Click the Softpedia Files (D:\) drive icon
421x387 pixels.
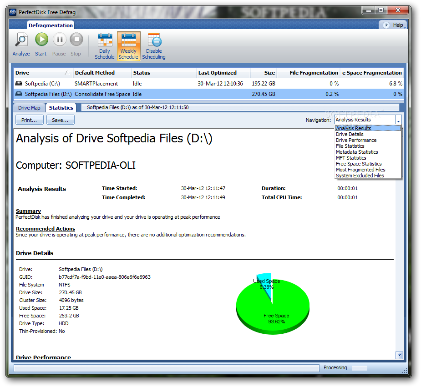click(19, 94)
